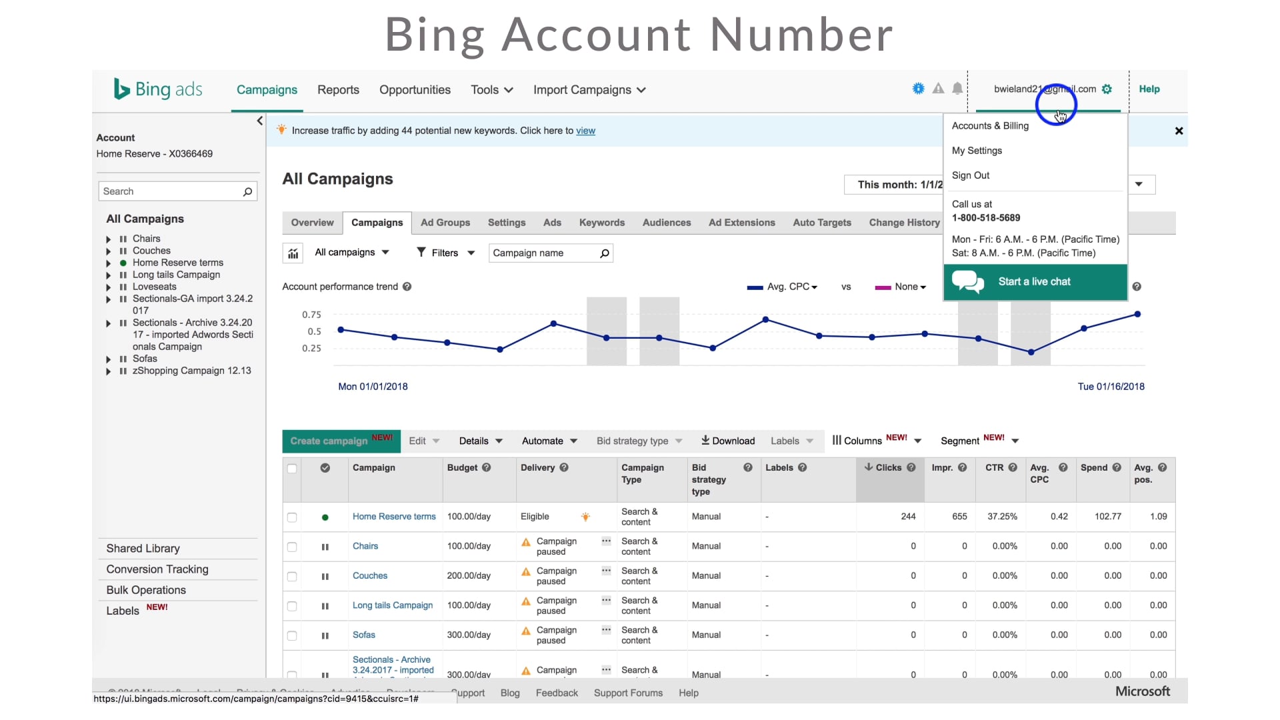Open the Filters funnel icon

click(x=422, y=253)
